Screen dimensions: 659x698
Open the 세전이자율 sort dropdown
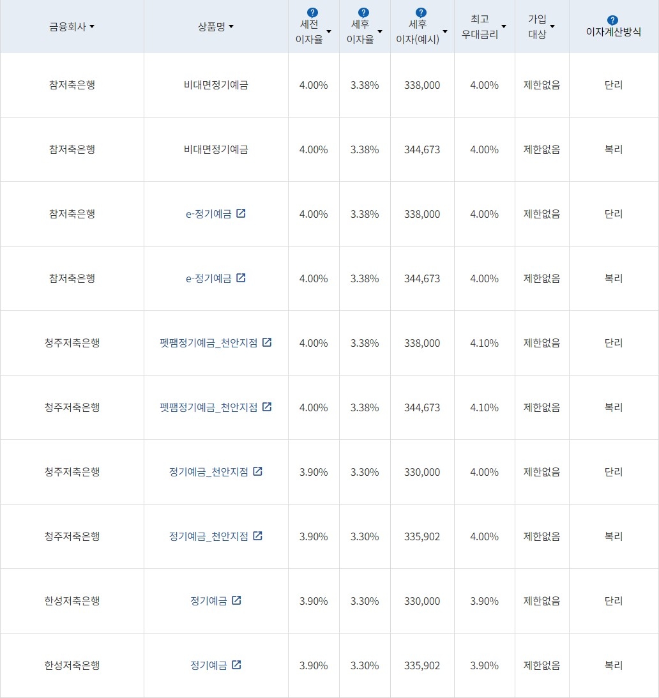click(329, 31)
